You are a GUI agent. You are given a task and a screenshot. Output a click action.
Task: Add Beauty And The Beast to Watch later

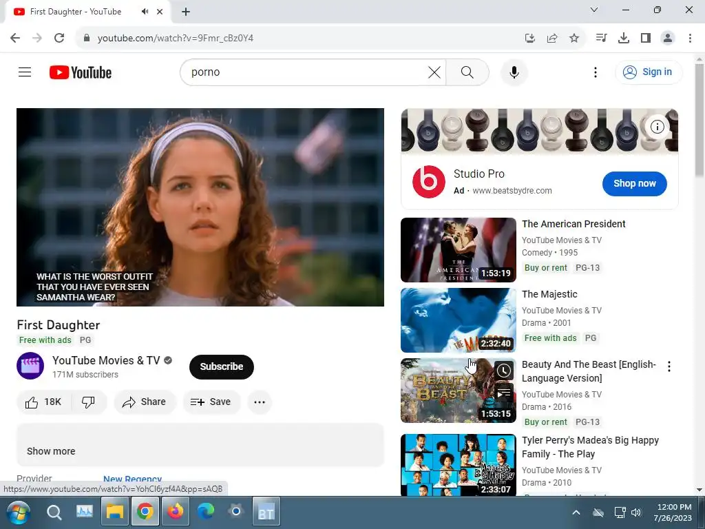click(x=503, y=371)
